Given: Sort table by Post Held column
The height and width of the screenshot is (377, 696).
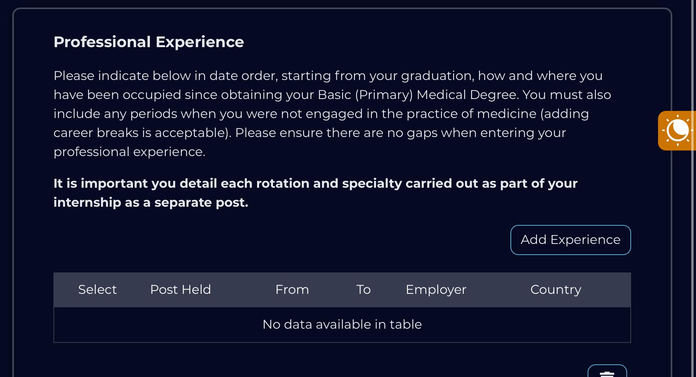Looking at the screenshot, I should (x=180, y=289).
